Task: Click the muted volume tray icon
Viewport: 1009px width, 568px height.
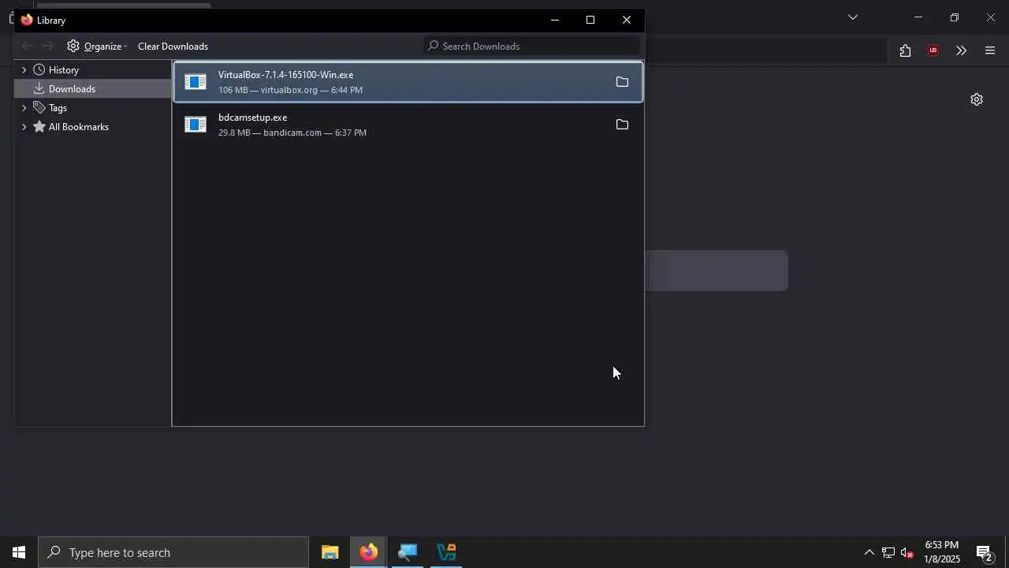Action: tap(907, 552)
